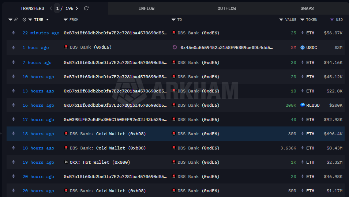349x197 pixels.
Task: Click the $22.8K USD value
Action: [x=334, y=91]
